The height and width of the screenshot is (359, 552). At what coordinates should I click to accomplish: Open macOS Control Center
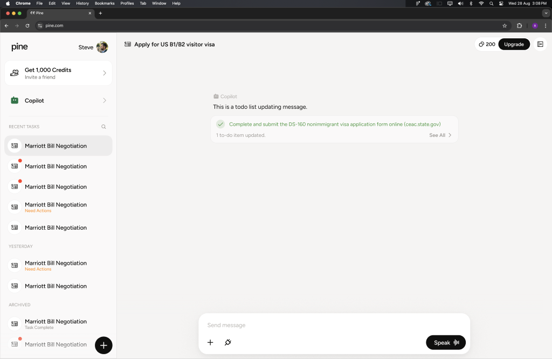tap(501, 3)
